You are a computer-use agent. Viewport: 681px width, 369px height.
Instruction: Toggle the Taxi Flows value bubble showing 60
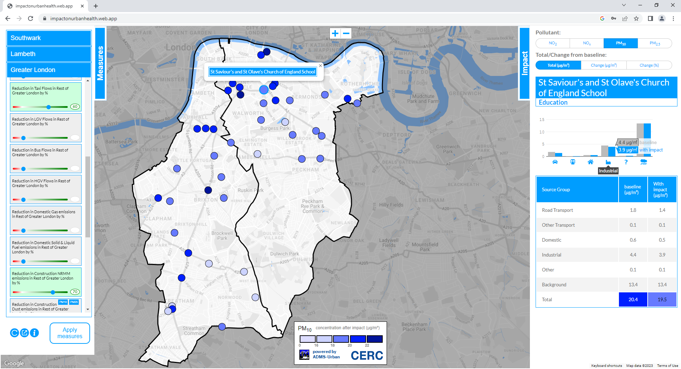(75, 107)
